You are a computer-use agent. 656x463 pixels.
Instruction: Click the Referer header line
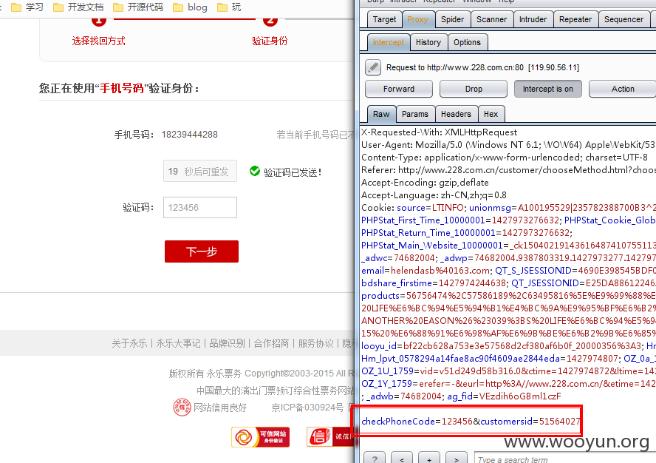click(508, 169)
